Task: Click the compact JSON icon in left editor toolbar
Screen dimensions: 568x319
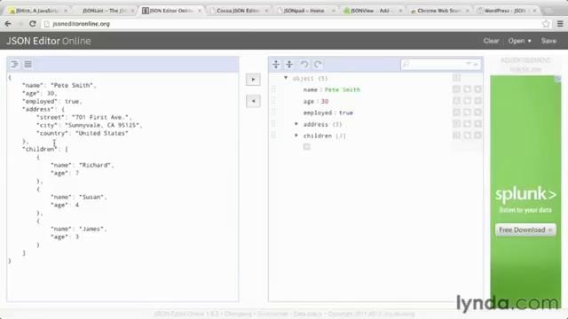Action: coord(28,65)
